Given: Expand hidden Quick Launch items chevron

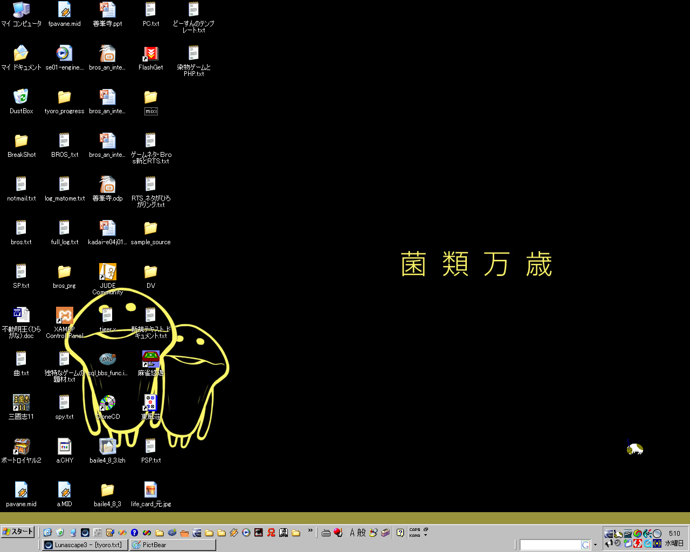Looking at the screenshot, I should (310, 531).
